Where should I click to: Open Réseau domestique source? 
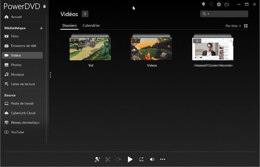[x=22, y=123]
